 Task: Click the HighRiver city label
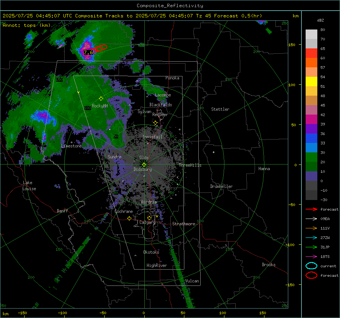(157, 265)
